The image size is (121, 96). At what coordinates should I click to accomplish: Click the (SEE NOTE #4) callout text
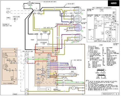click(x=48, y=28)
